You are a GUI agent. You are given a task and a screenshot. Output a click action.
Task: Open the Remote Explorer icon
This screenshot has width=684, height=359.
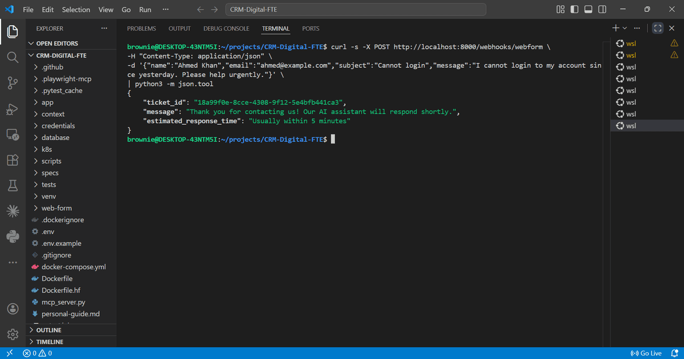click(x=12, y=134)
